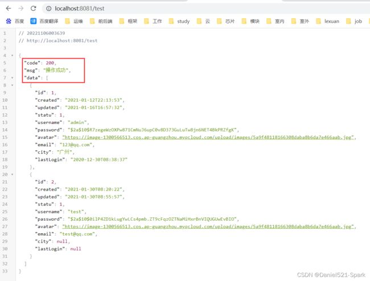Open the 模块 bookmark folder

(250, 21)
